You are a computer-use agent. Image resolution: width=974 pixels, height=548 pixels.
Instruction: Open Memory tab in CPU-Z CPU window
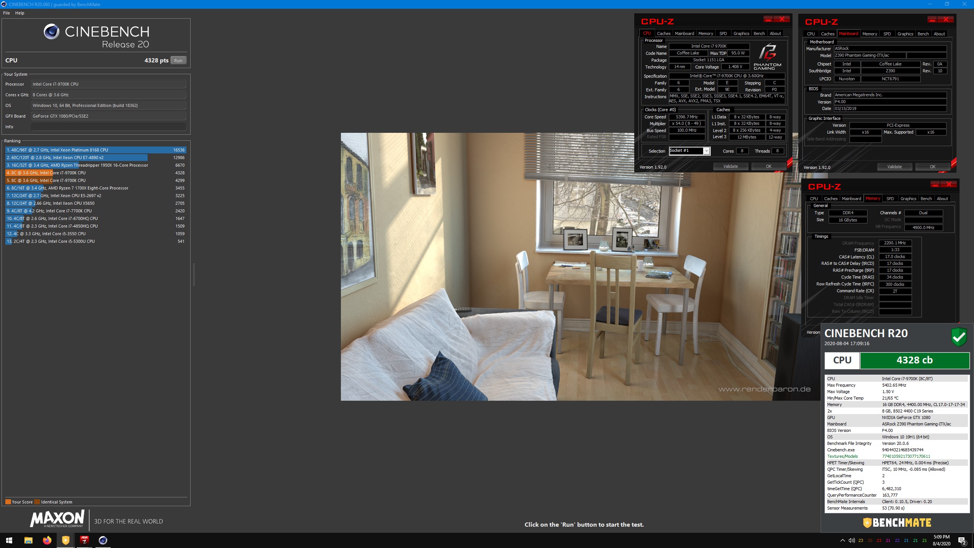click(x=706, y=33)
